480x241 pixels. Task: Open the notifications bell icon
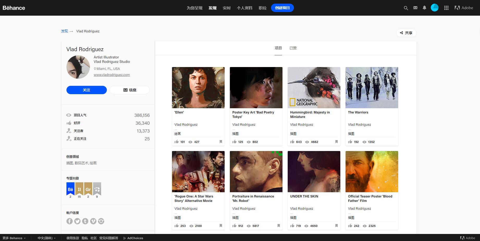click(424, 8)
